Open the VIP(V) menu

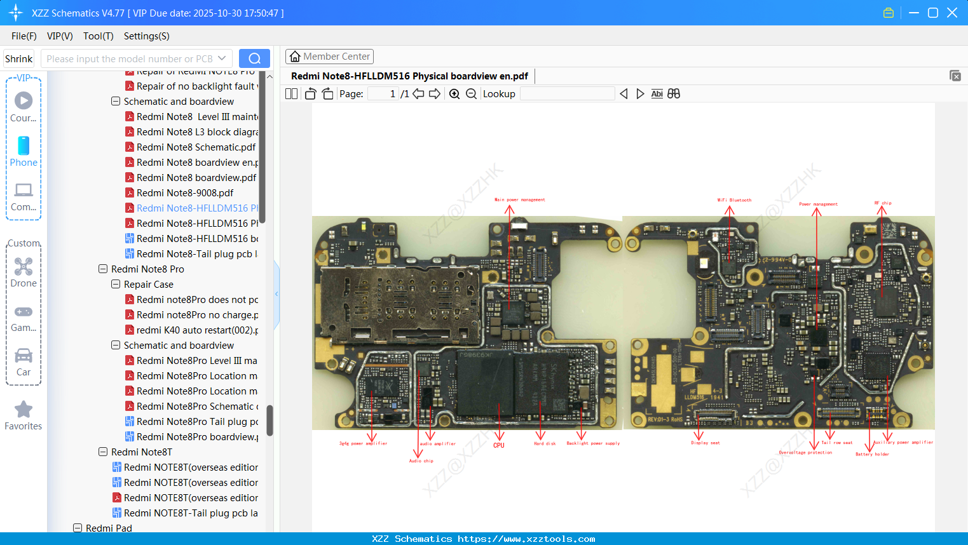(59, 36)
